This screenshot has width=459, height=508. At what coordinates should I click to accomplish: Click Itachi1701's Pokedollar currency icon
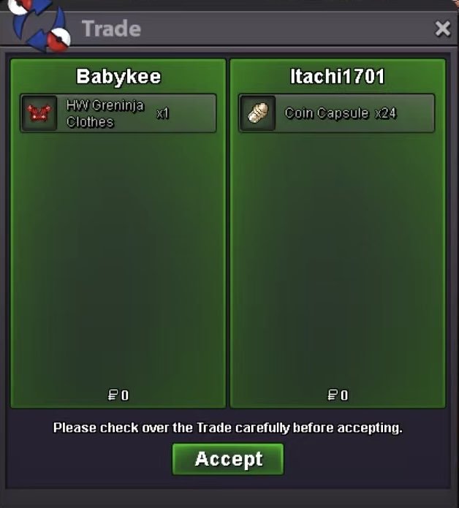coord(333,395)
